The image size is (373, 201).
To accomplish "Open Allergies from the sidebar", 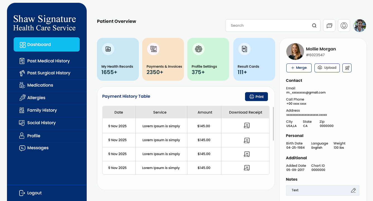I will 36,98.
